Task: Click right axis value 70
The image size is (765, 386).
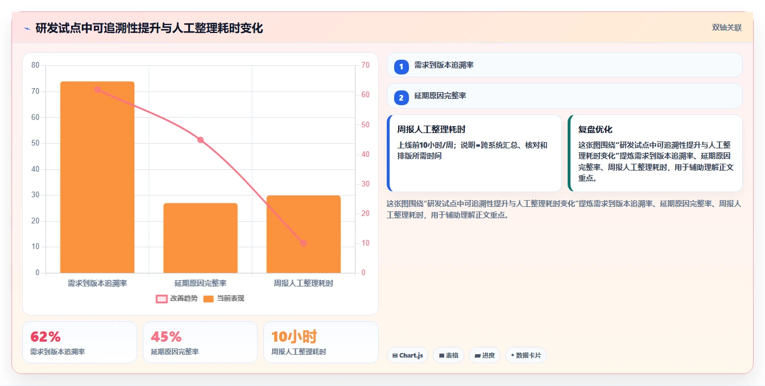Action: click(x=365, y=65)
